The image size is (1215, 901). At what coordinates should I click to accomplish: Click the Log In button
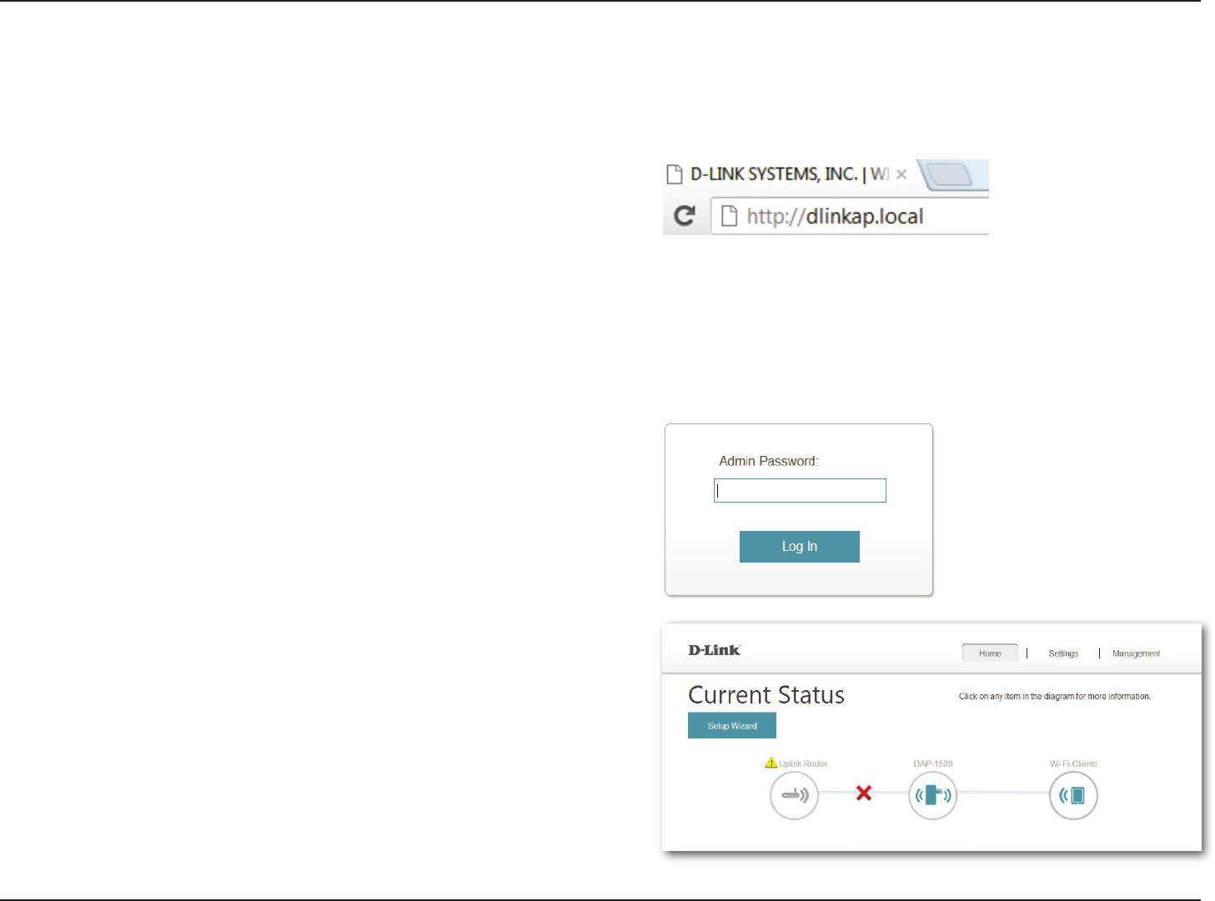click(800, 547)
